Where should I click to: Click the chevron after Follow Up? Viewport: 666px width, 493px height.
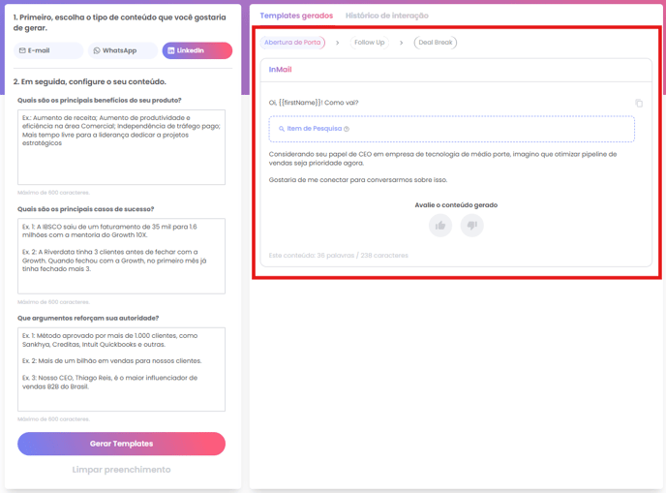(x=401, y=43)
